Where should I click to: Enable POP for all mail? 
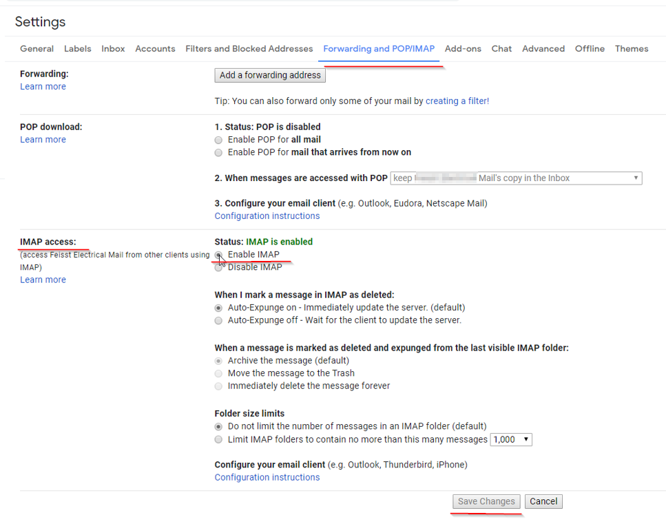218,140
